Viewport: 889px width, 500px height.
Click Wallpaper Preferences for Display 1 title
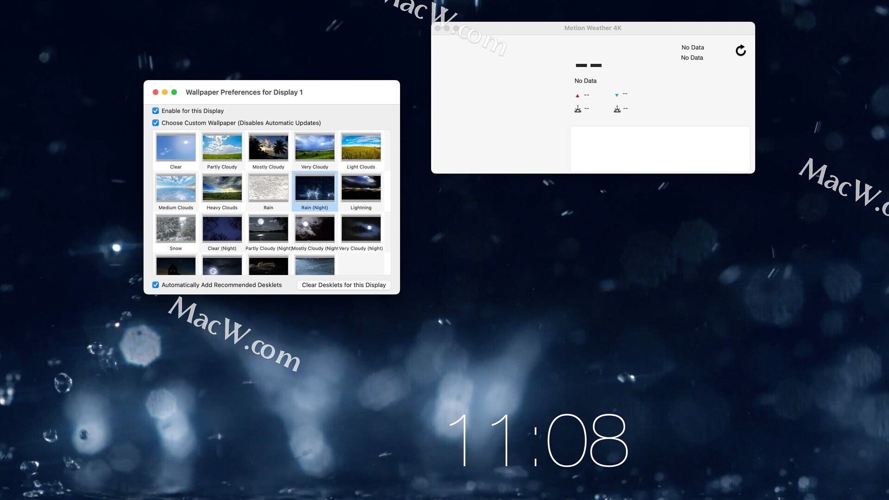click(244, 92)
